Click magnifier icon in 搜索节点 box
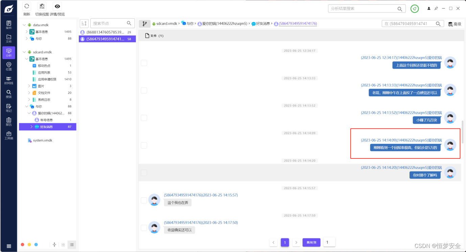The image size is (466, 252). click(x=129, y=23)
